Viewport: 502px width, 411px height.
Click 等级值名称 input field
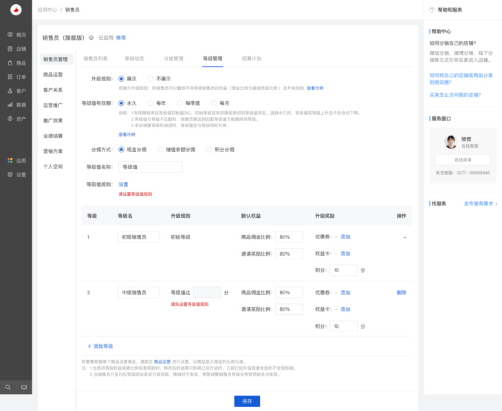click(150, 167)
